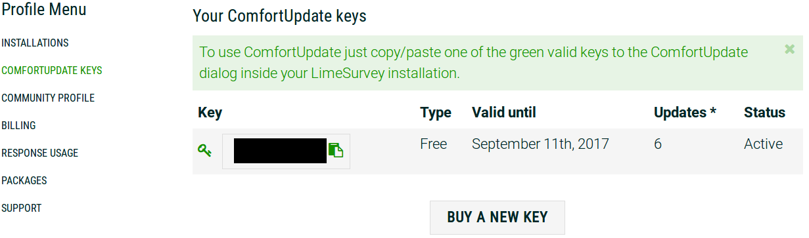Screen dimensions: 809x238
Task: Go to Community Profile
Action: [48, 98]
